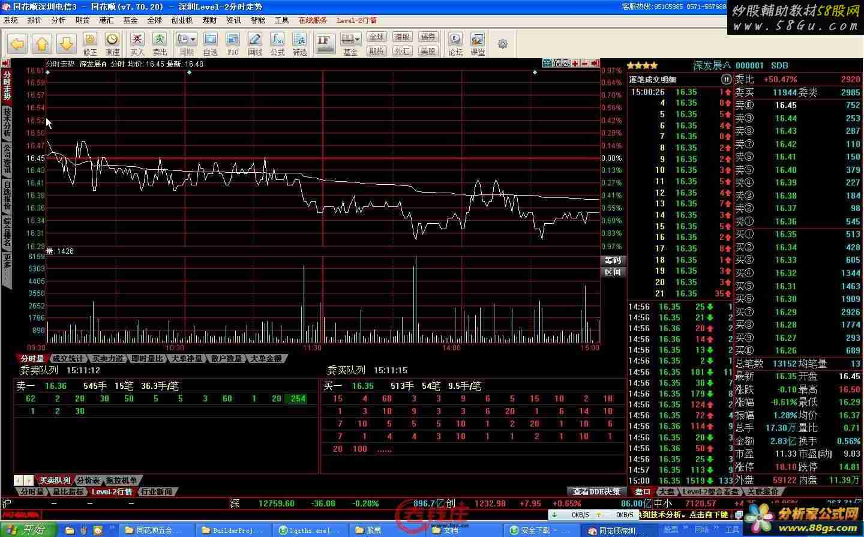
Task: Expand the 基金 fund dropdown arrow
Action: 358,40
